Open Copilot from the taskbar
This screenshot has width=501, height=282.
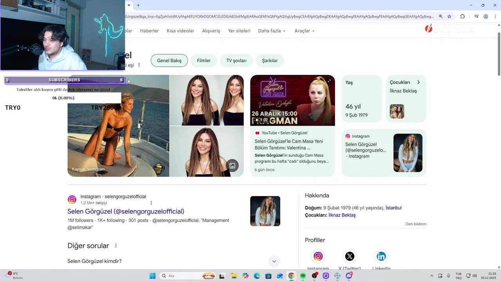click(x=245, y=276)
